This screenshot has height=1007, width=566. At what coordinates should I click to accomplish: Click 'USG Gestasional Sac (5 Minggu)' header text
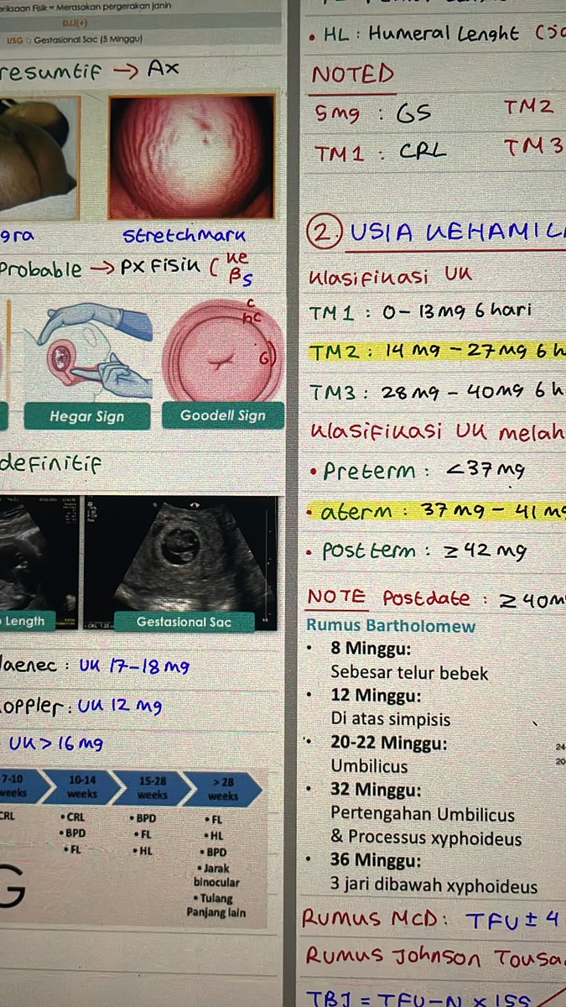[74, 39]
